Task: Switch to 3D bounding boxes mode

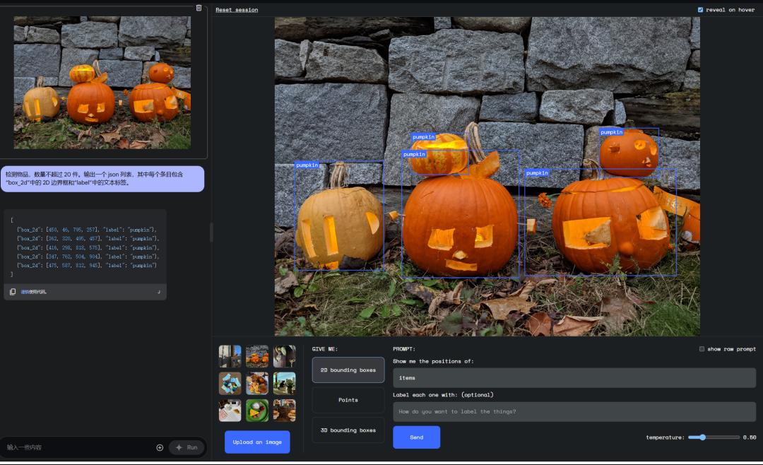Action: click(x=348, y=430)
